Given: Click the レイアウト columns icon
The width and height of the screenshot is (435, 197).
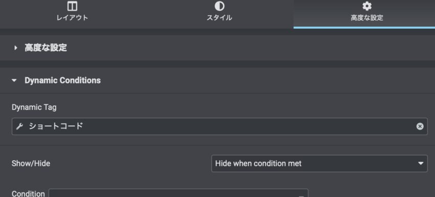Looking at the screenshot, I should 72,6.
